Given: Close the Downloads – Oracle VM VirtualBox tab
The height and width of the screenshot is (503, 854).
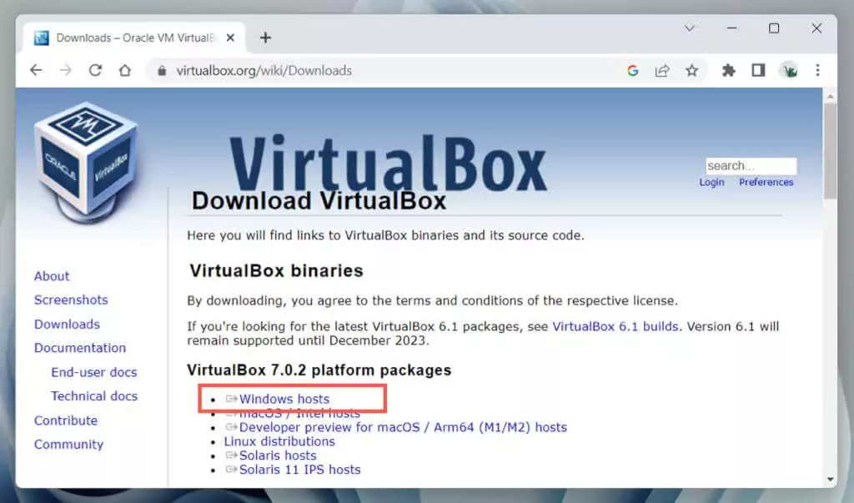Looking at the screenshot, I should pos(230,38).
